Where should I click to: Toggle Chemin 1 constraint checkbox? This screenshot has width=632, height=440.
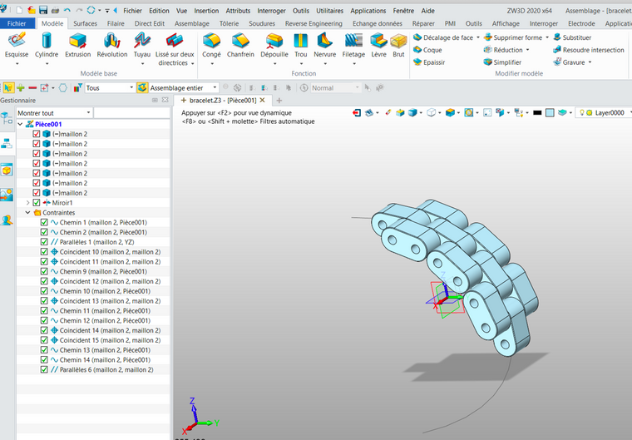(x=44, y=222)
